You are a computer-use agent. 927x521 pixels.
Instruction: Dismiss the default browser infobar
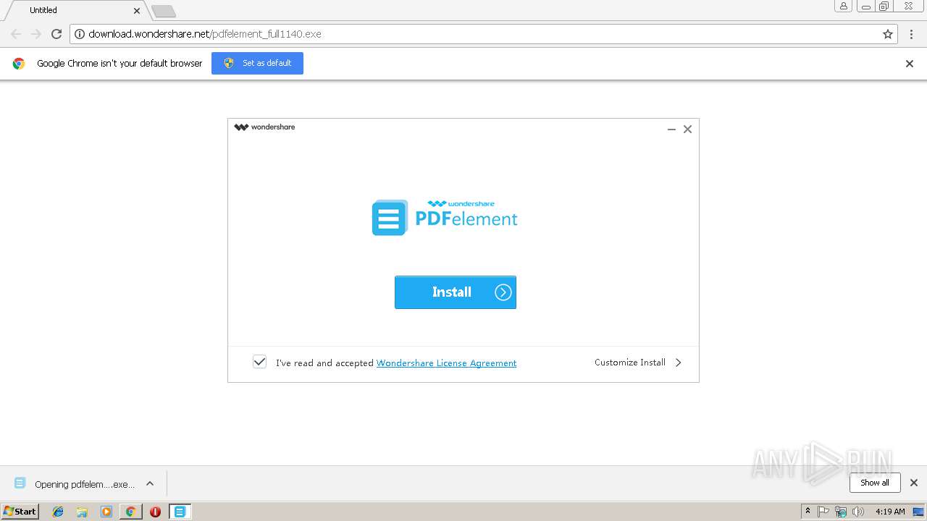(x=910, y=64)
